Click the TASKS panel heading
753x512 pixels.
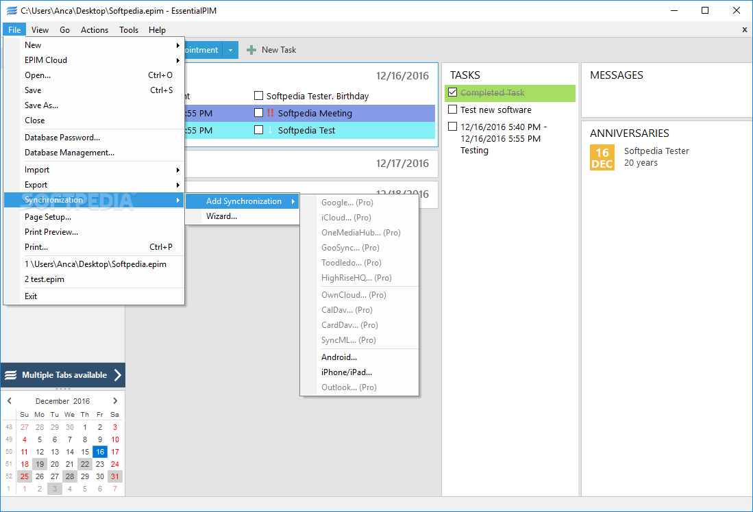465,75
